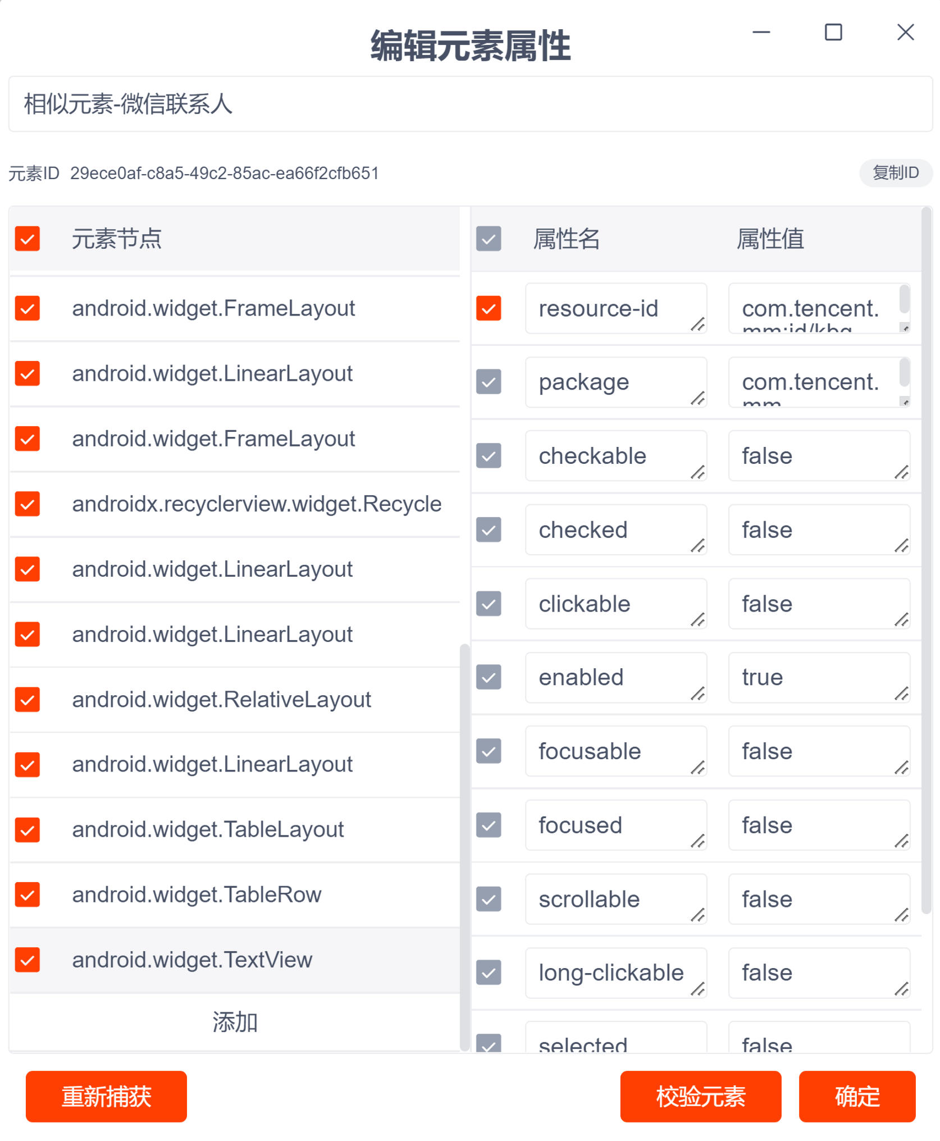
Task: Uncheck the resource-id attribute checkbox
Action: 488,308
